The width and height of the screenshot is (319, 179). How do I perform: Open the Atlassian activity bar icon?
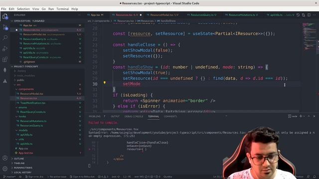point(5,81)
